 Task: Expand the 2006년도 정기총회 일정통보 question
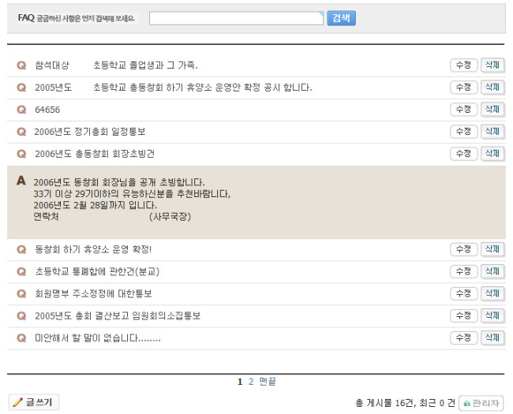tap(89, 132)
